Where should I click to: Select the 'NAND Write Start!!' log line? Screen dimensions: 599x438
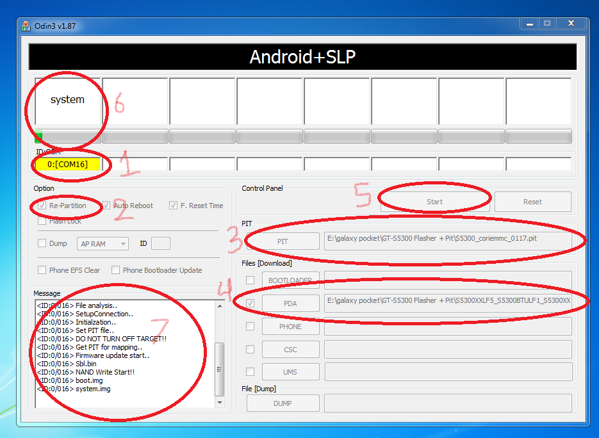coord(86,372)
